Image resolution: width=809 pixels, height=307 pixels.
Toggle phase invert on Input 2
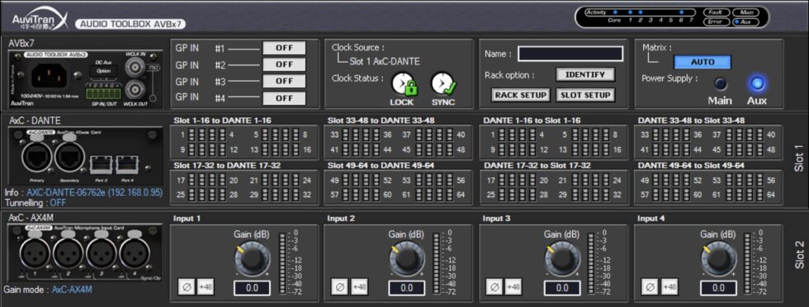(x=339, y=287)
